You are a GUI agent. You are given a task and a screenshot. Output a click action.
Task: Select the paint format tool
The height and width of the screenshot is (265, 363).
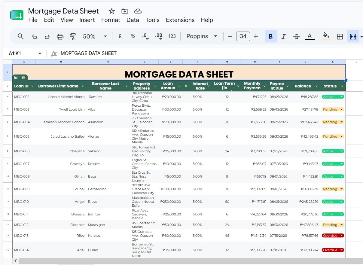(73, 36)
